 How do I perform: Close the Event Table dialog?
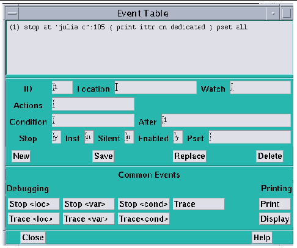pos(33,238)
